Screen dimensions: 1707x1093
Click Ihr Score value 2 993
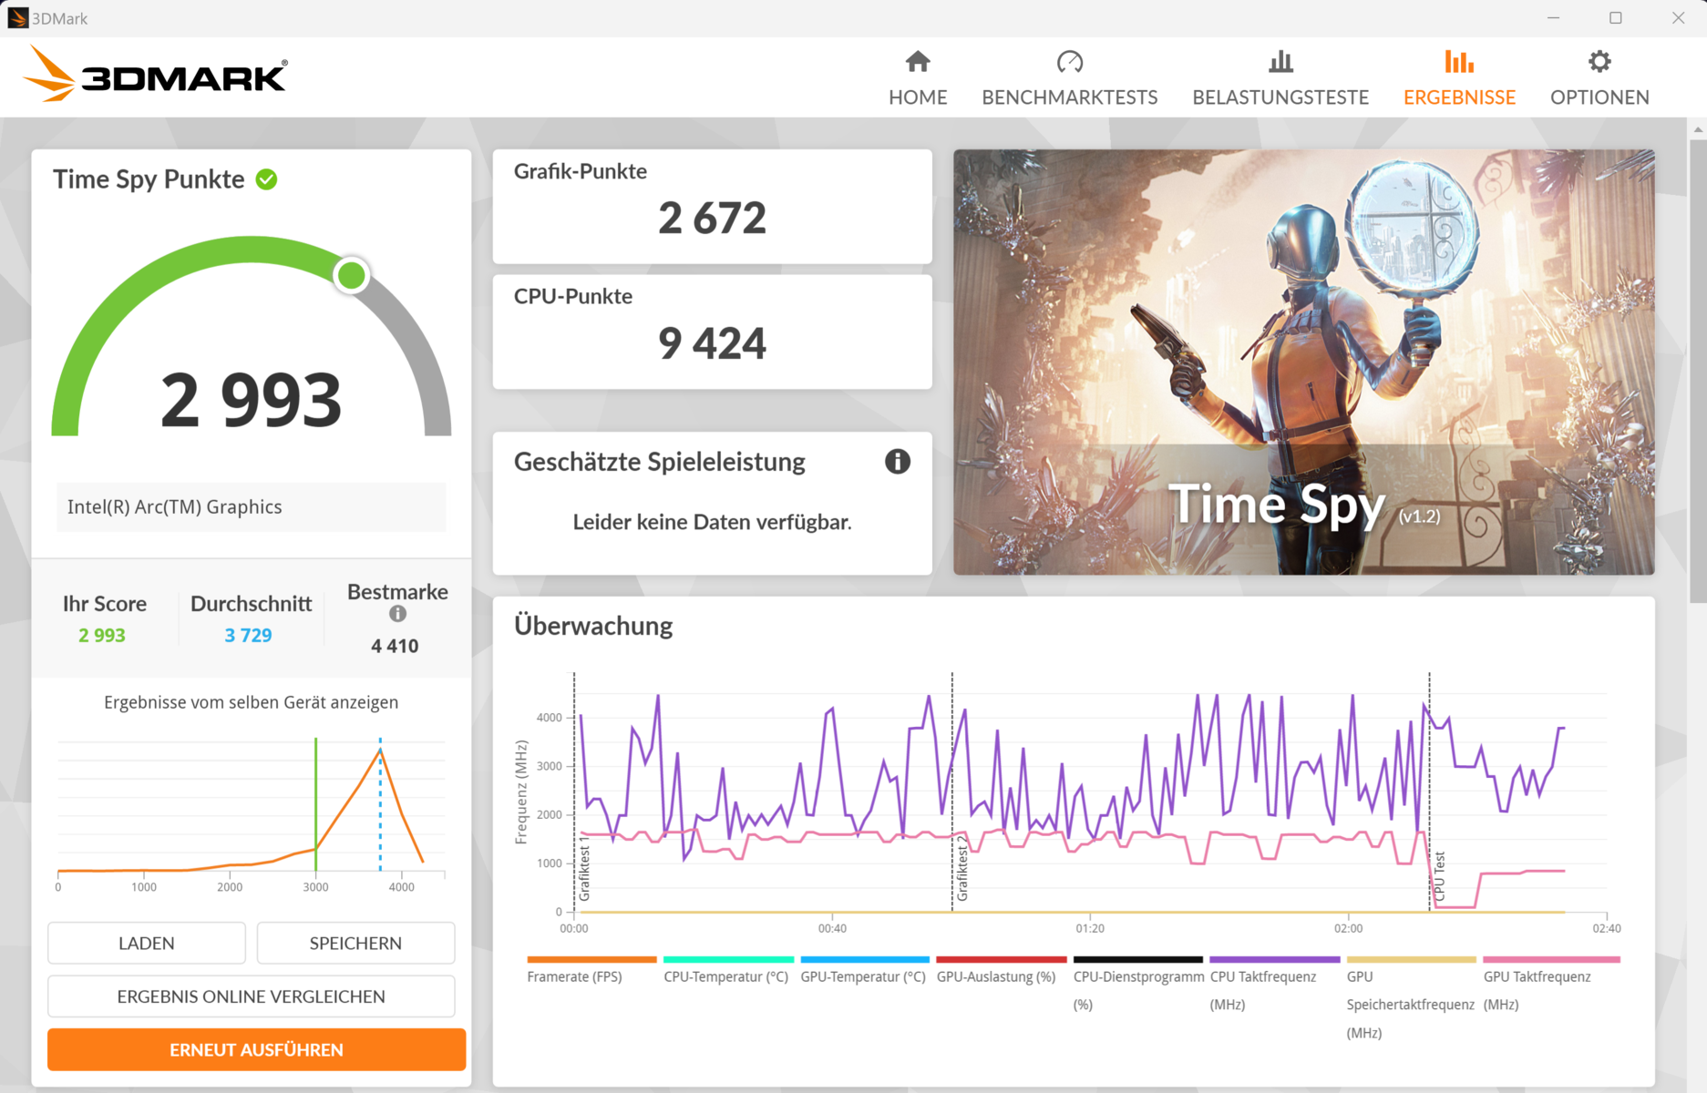pos(102,636)
